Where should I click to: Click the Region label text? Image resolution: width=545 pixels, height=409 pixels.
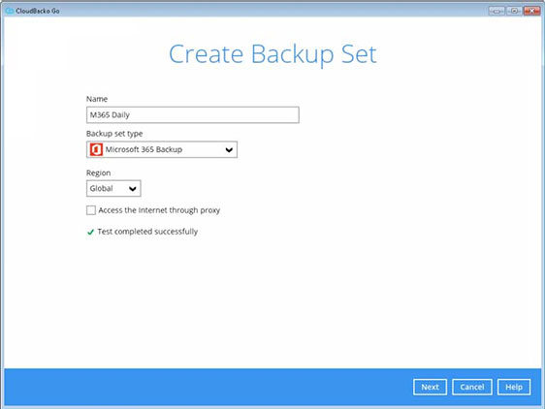point(98,173)
